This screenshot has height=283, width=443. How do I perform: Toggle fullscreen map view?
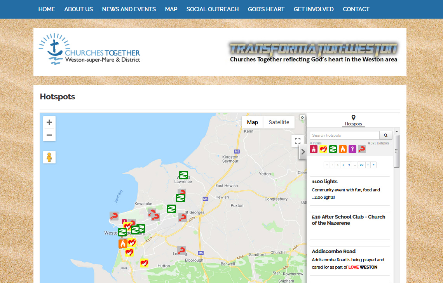298,141
